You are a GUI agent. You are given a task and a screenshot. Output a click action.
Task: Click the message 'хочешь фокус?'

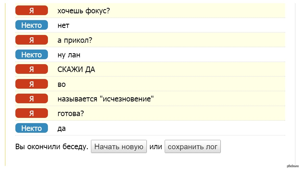pos(84,11)
